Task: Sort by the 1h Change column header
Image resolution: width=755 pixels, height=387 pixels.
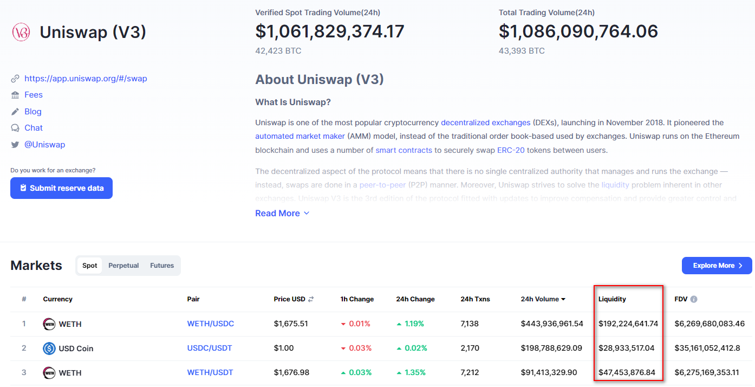Action: [357, 299]
